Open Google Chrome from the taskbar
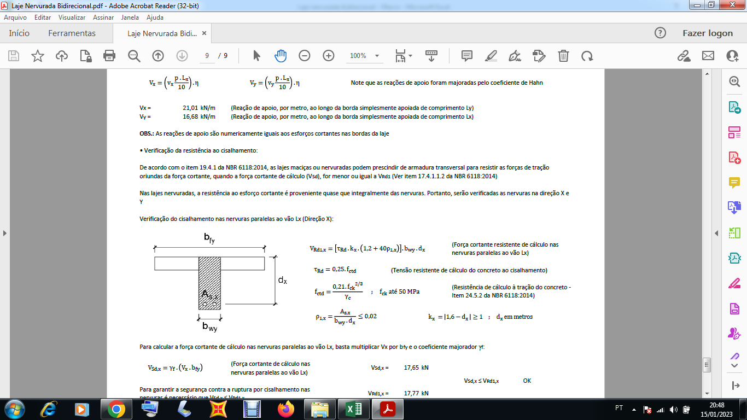Screen dimensions: 747x420 116,409
